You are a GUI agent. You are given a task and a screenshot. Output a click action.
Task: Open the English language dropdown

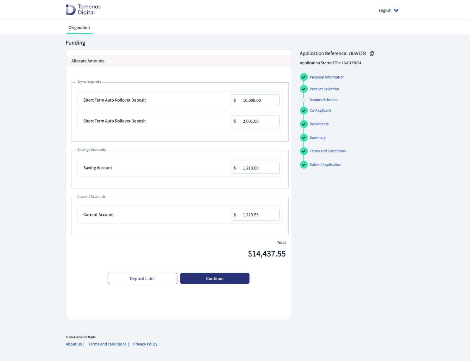pos(388,10)
